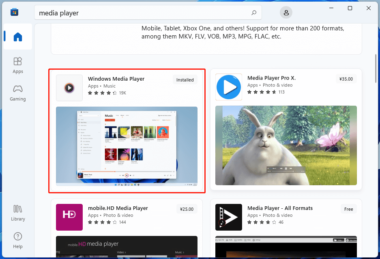Click the media player search field
Screen dimensions: 380x259
tap(148, 13)
